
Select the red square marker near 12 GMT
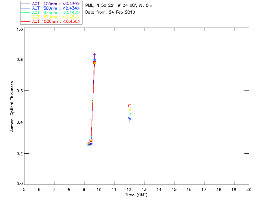point(130,106)
